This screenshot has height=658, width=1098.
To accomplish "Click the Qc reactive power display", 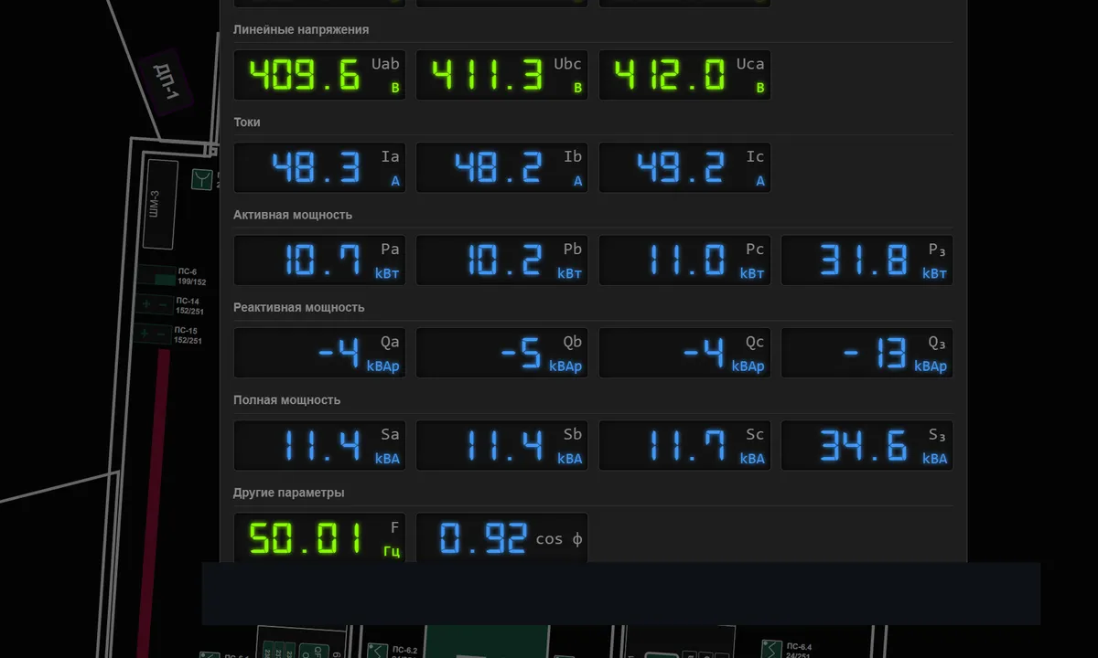I will [684, 353].
